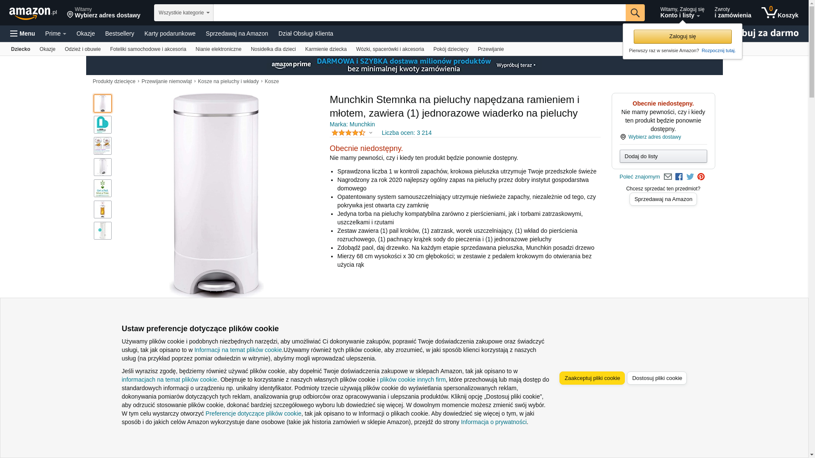Expand the Wszystkie kategorie search dropdown
This screenshot has width=815, height=458.
(x=184, y=13)
